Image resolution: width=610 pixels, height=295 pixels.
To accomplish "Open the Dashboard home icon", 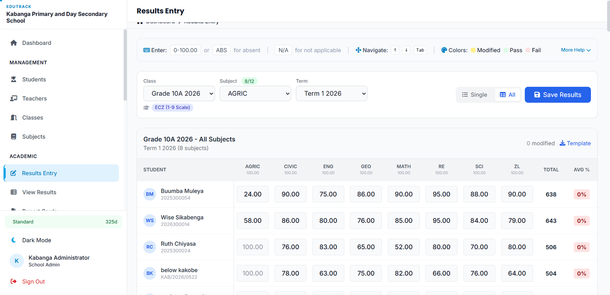I will tap(14, 43).
